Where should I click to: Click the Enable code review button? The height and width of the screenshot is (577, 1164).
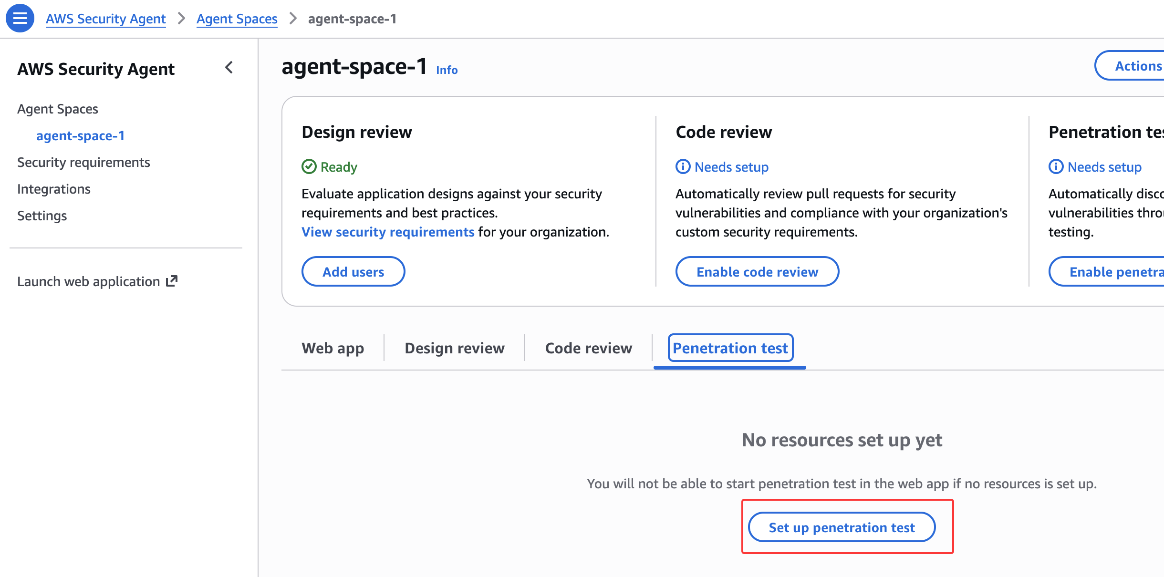click(x=757, y=272)
